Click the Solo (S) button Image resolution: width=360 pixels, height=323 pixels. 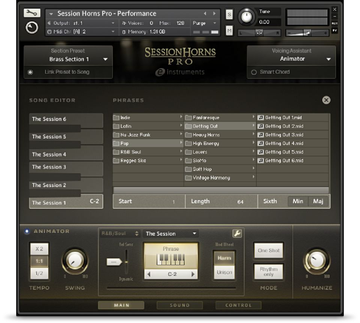(x=229, y=15)
